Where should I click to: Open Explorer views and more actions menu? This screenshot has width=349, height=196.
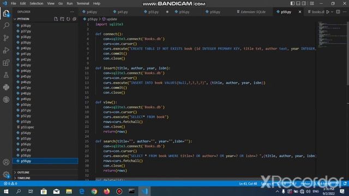coord(72,12)
